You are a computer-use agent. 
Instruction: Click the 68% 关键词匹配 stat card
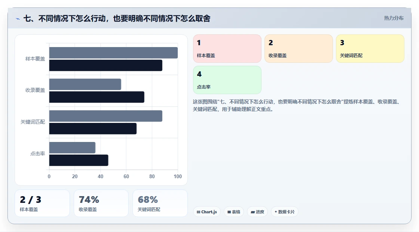(160, 203)
